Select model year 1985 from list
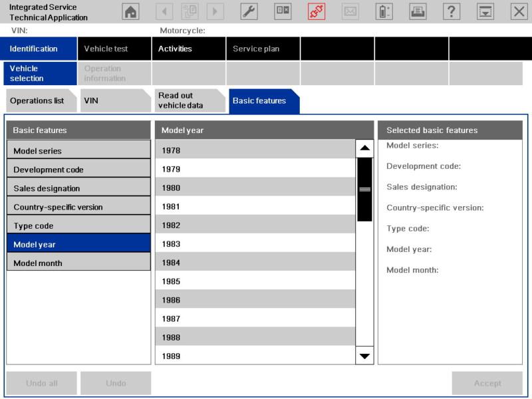The image size is (532, 399). 255,281
